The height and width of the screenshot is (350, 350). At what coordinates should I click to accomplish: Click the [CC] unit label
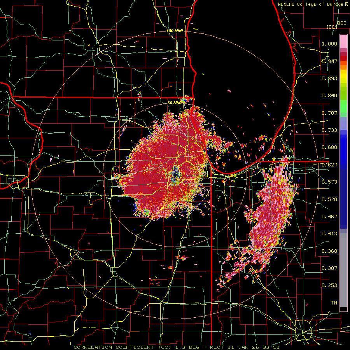point(332,27)
